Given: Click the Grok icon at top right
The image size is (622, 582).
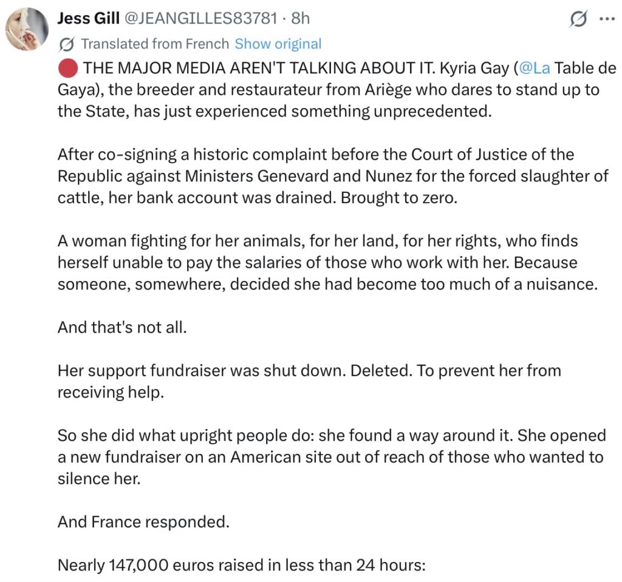Looking at the screenshot, I should pos(578,19).
